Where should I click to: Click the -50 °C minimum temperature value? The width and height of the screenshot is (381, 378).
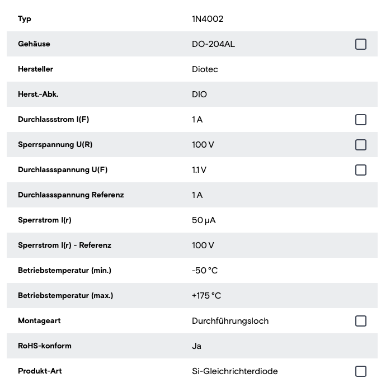pos(205,271)
